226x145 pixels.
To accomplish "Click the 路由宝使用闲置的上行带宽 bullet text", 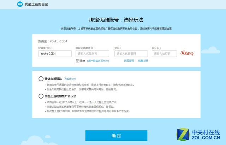I will coord(90,85).
